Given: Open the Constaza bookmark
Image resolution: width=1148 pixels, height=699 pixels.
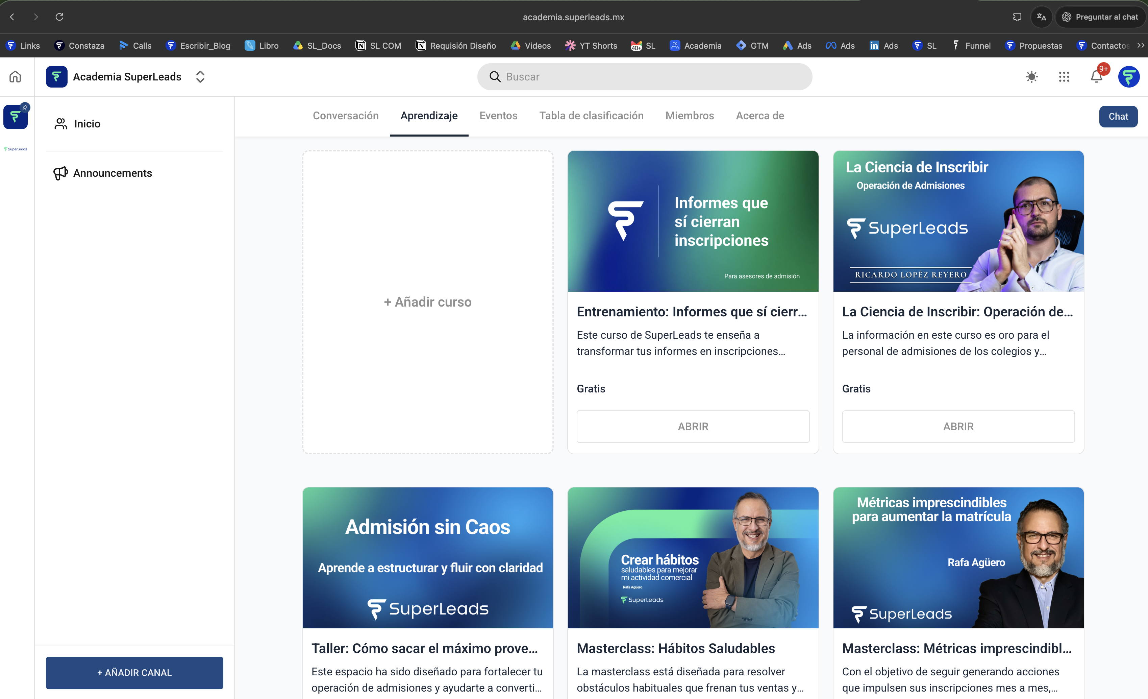Looking at the screenshot, I should click(x=79, y=45).
